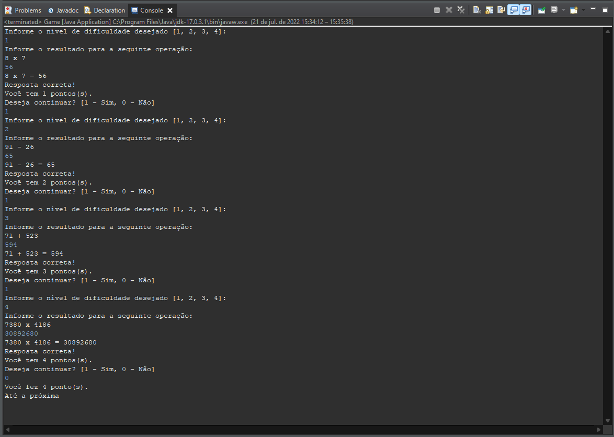Switch to the Javadoc tab
Image resolution: width=614 pixels, height=437 pixels.
pos(63,9)
